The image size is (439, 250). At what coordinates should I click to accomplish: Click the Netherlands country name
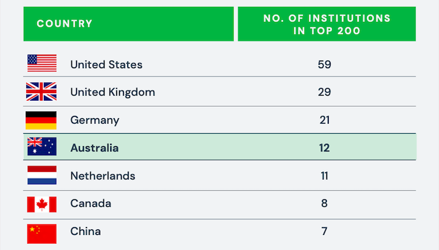pyautogui.click(x=103, y=176)
